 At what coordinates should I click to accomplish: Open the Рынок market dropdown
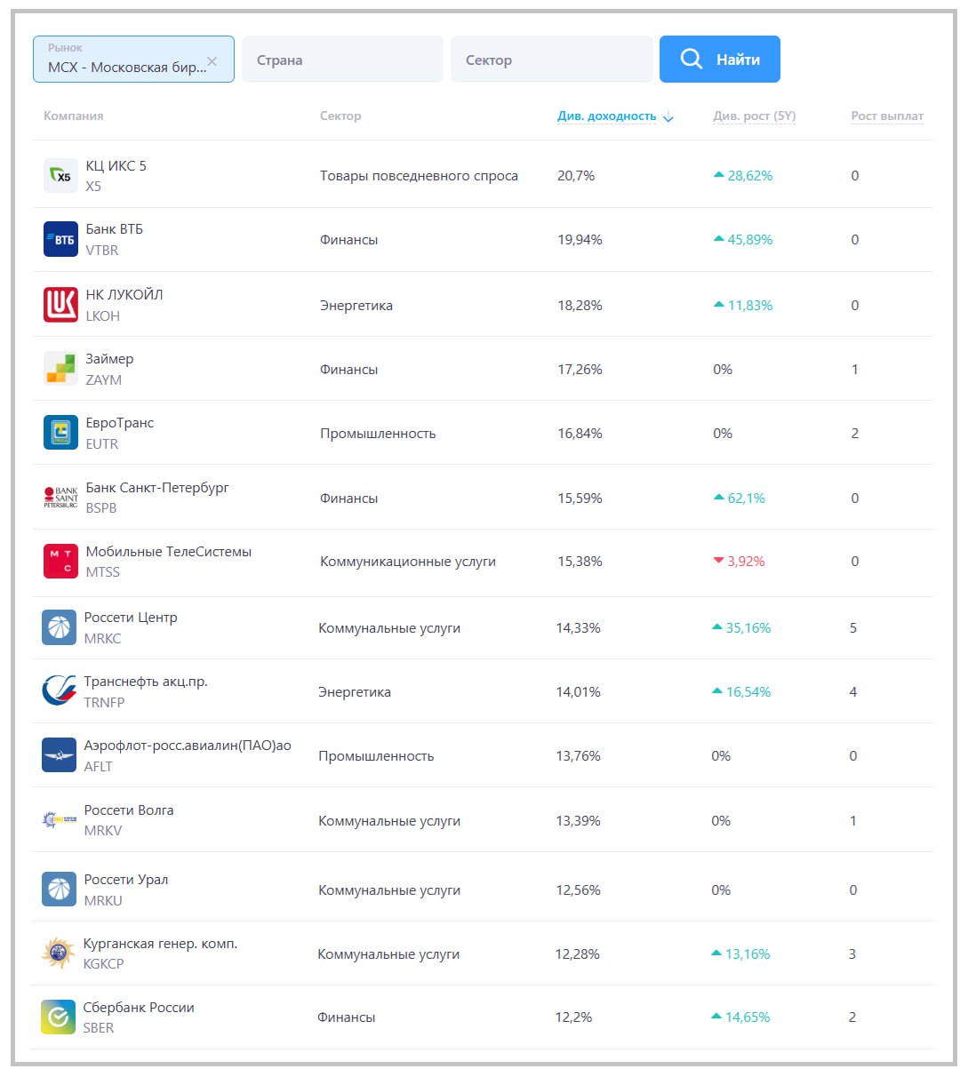(x=133, y=60)
